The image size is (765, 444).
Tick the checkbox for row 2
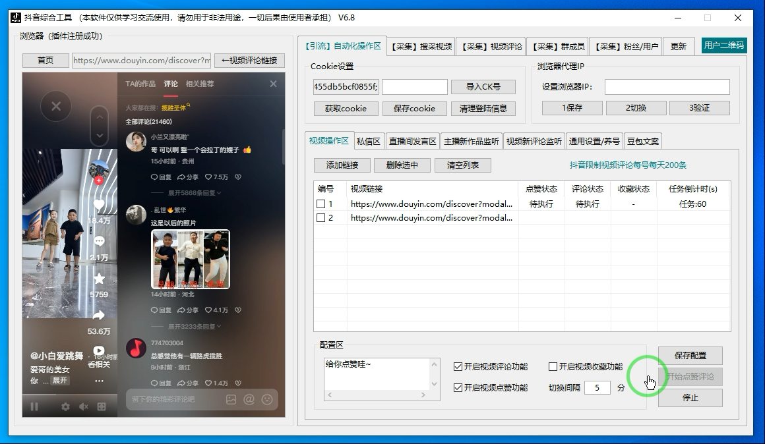[321, 218]
